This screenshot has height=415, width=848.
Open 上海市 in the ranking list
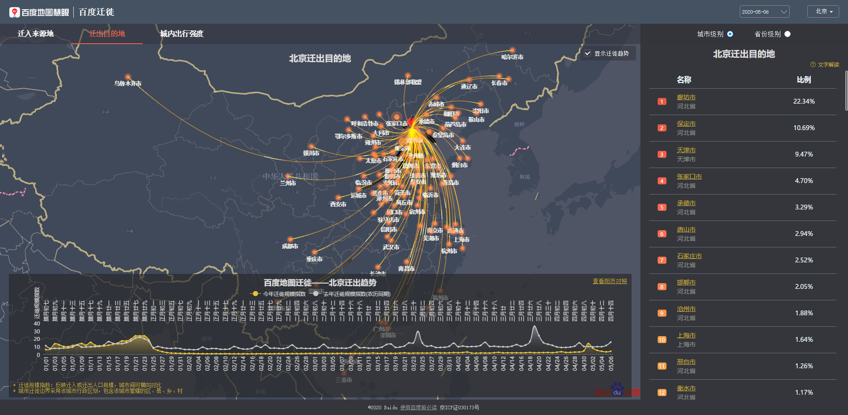point(686,336)
